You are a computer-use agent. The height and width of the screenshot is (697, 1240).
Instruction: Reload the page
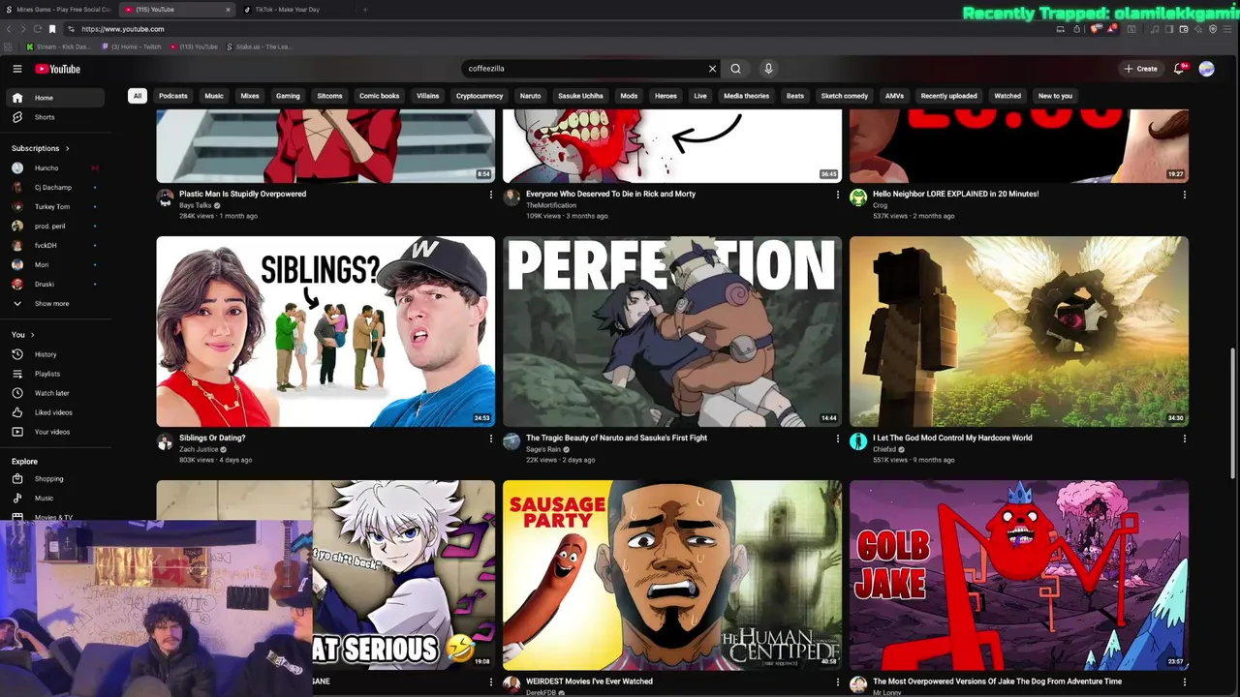click(x=38, y=29)
